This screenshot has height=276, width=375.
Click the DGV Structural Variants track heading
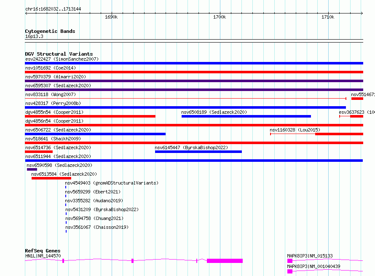(59, 54)
